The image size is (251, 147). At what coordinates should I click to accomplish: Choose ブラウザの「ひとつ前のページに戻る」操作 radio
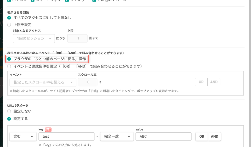coord(9,59)
